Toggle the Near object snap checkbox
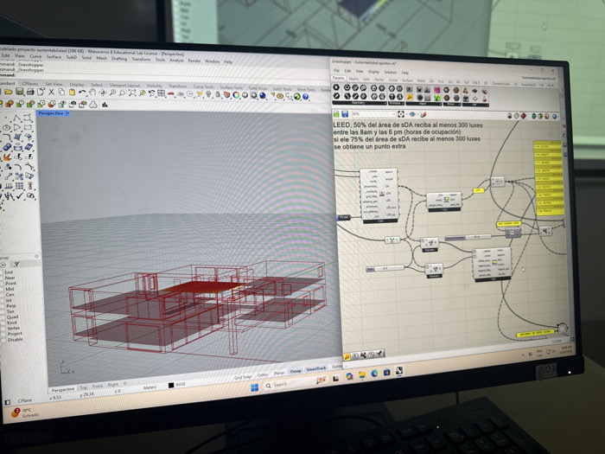 [x=3, y=278]
